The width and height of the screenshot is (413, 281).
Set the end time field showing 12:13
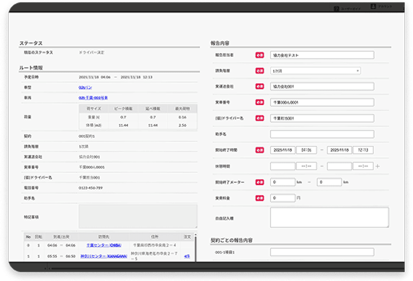click(363, 150)
